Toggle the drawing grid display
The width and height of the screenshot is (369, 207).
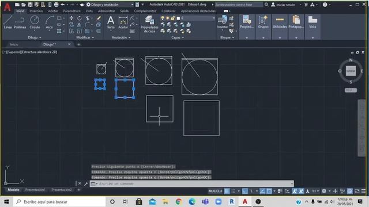pos(227,191)
